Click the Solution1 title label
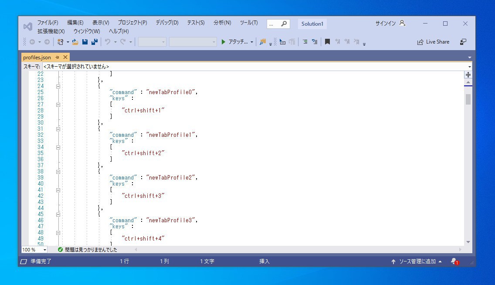 pyautogui.click(x=312, y=24)
